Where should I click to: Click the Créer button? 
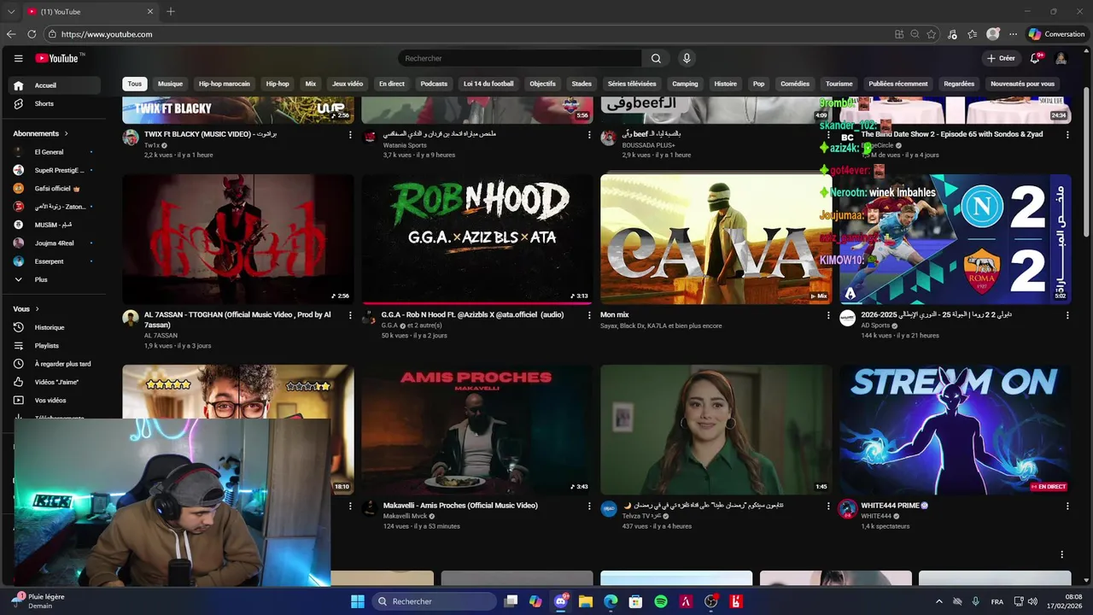click(x=1001, y=58)
